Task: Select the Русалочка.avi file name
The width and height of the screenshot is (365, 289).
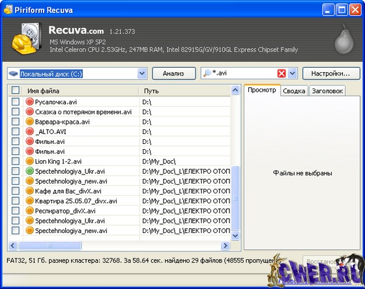Action: [x=56, y=102]
